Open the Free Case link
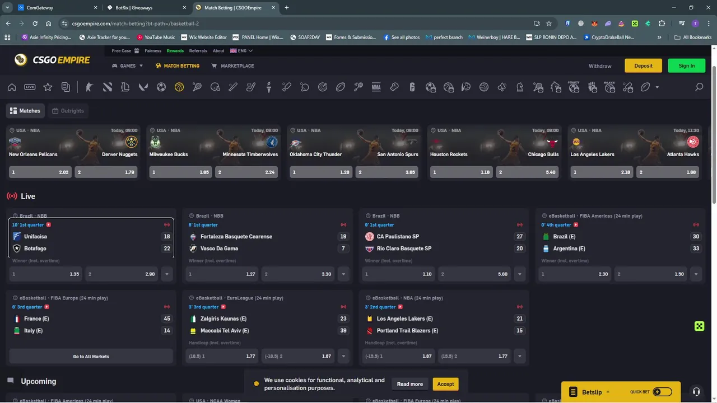 click(x=125, y=51)
